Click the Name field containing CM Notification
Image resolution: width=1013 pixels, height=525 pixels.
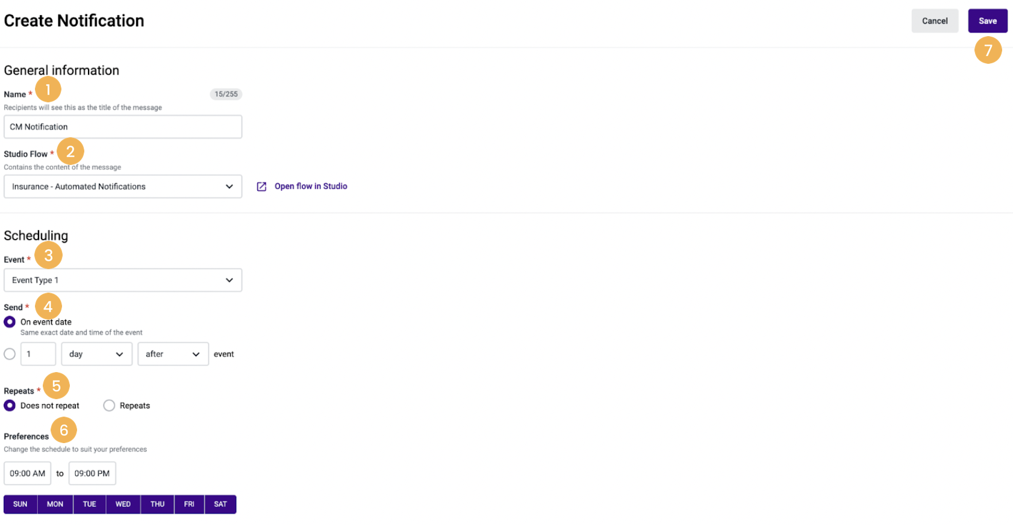pos(123,127)
